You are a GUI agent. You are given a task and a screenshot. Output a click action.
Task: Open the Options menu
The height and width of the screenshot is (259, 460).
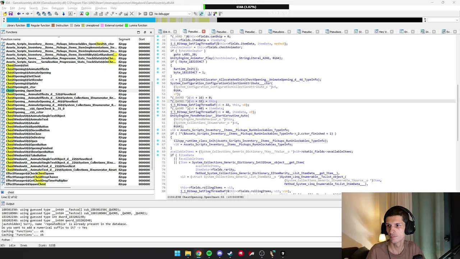point(86,8)
